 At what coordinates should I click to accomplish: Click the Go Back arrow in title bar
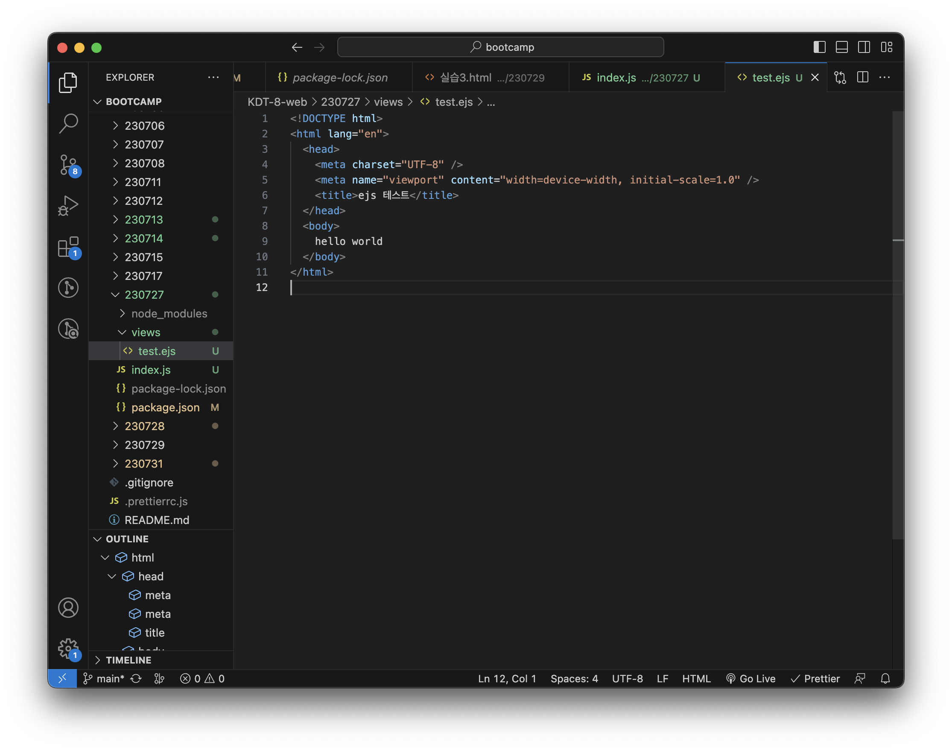coord(298,47)
